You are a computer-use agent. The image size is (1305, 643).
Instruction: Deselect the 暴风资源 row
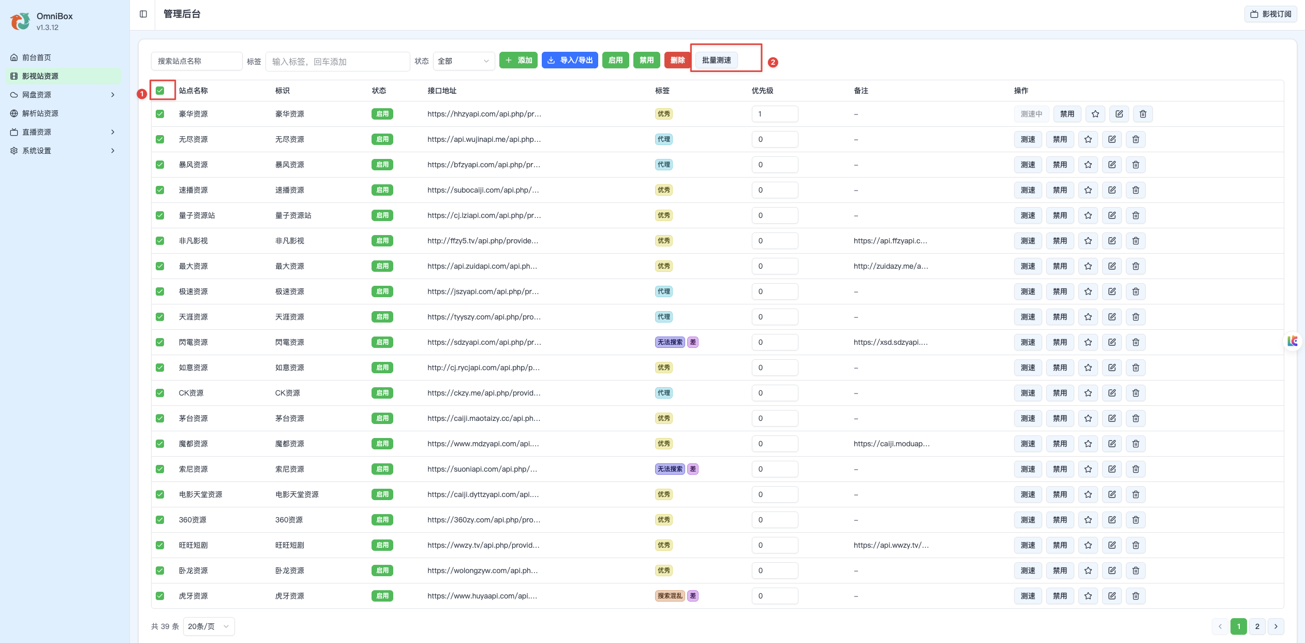[x=160, y=165]
